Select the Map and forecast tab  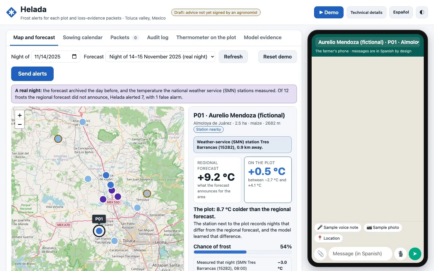click(x=34, y=38)
